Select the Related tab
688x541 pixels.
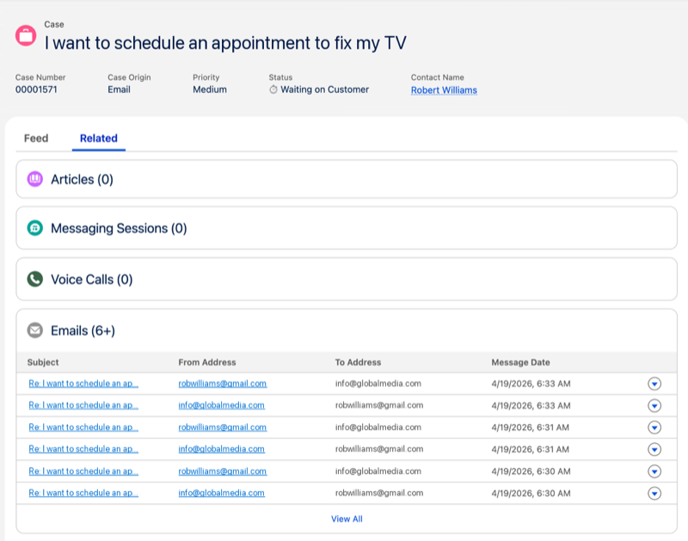(x=99, y=138)
